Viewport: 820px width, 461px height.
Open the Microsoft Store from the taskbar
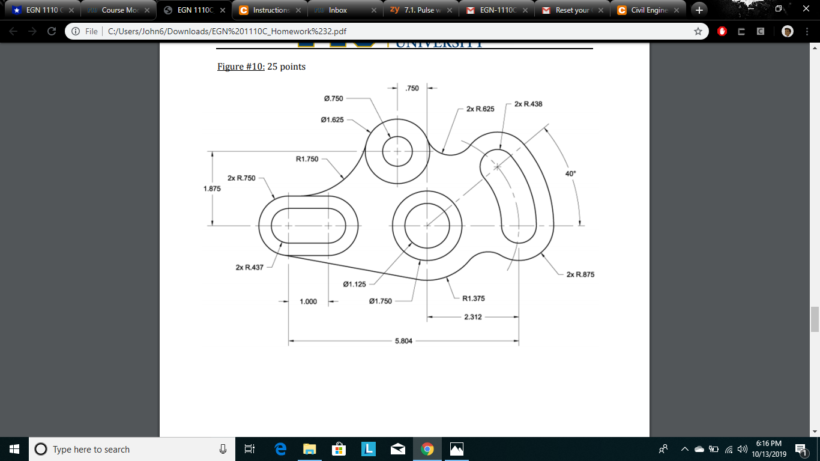pyautogui.click(x=338, y=449)
